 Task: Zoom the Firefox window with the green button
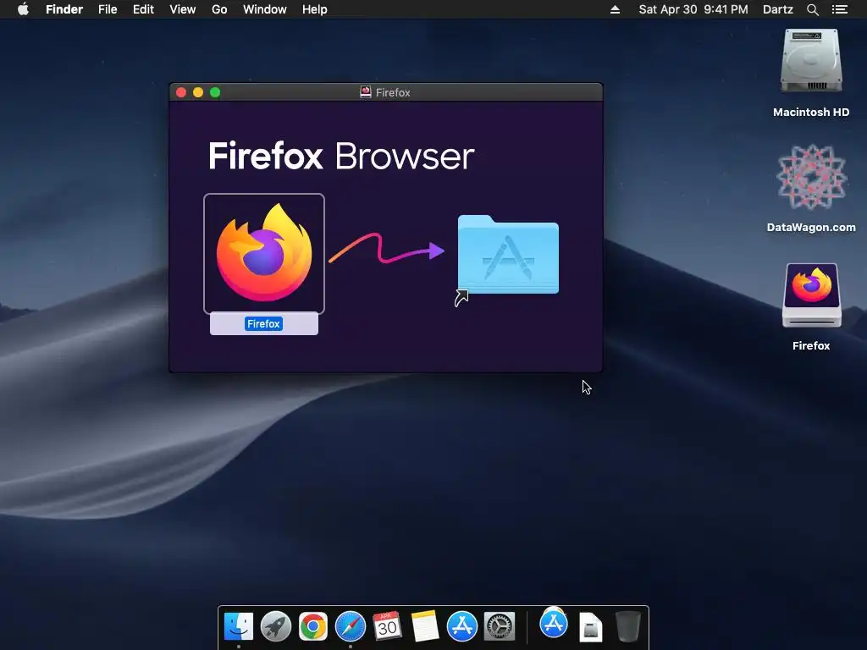[215, 92]
